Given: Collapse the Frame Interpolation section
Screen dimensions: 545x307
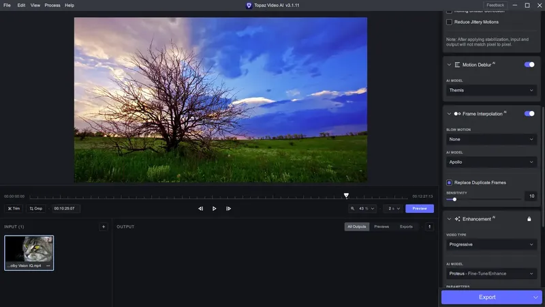Looking at the screenshot, I should click(x=449, y=114).
